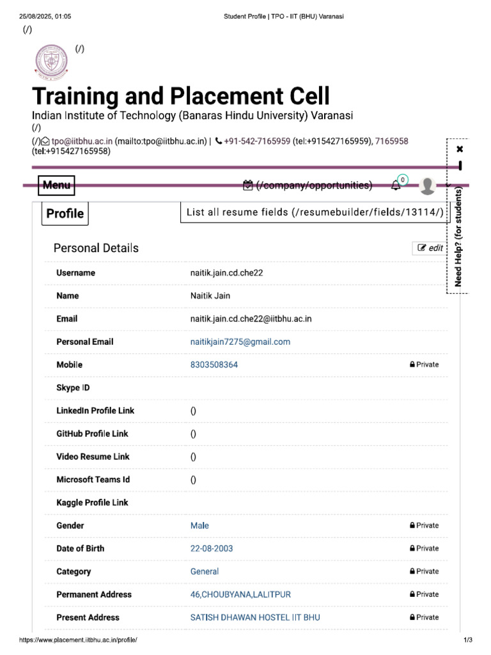
Task: Click the Video Resume Link empty value
Action: [x=193, y=457]
